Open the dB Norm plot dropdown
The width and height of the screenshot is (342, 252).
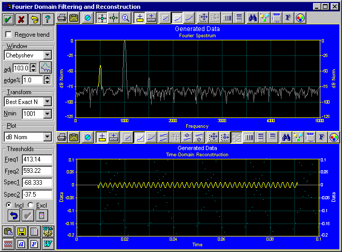pos(47,137)
